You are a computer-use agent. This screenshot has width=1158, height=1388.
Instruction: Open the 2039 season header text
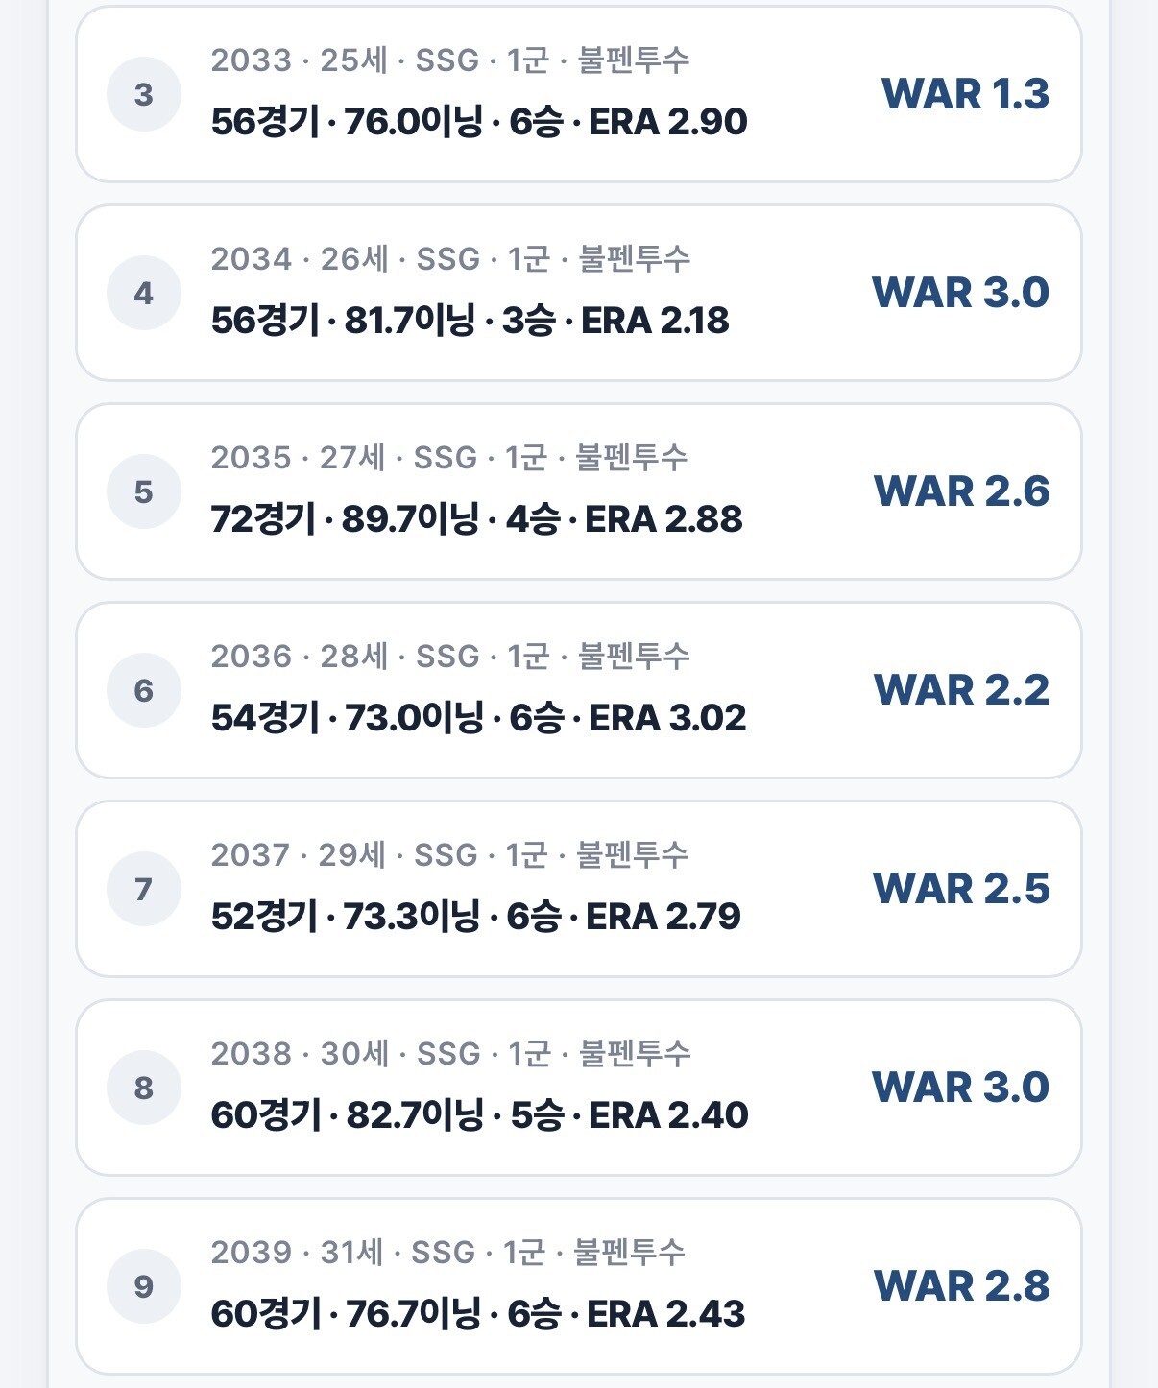tap(448, 1253)
